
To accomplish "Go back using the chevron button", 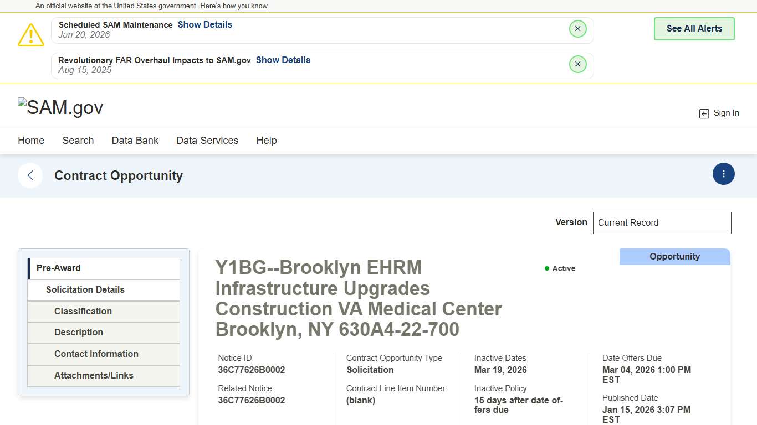I will coord(30,175).
